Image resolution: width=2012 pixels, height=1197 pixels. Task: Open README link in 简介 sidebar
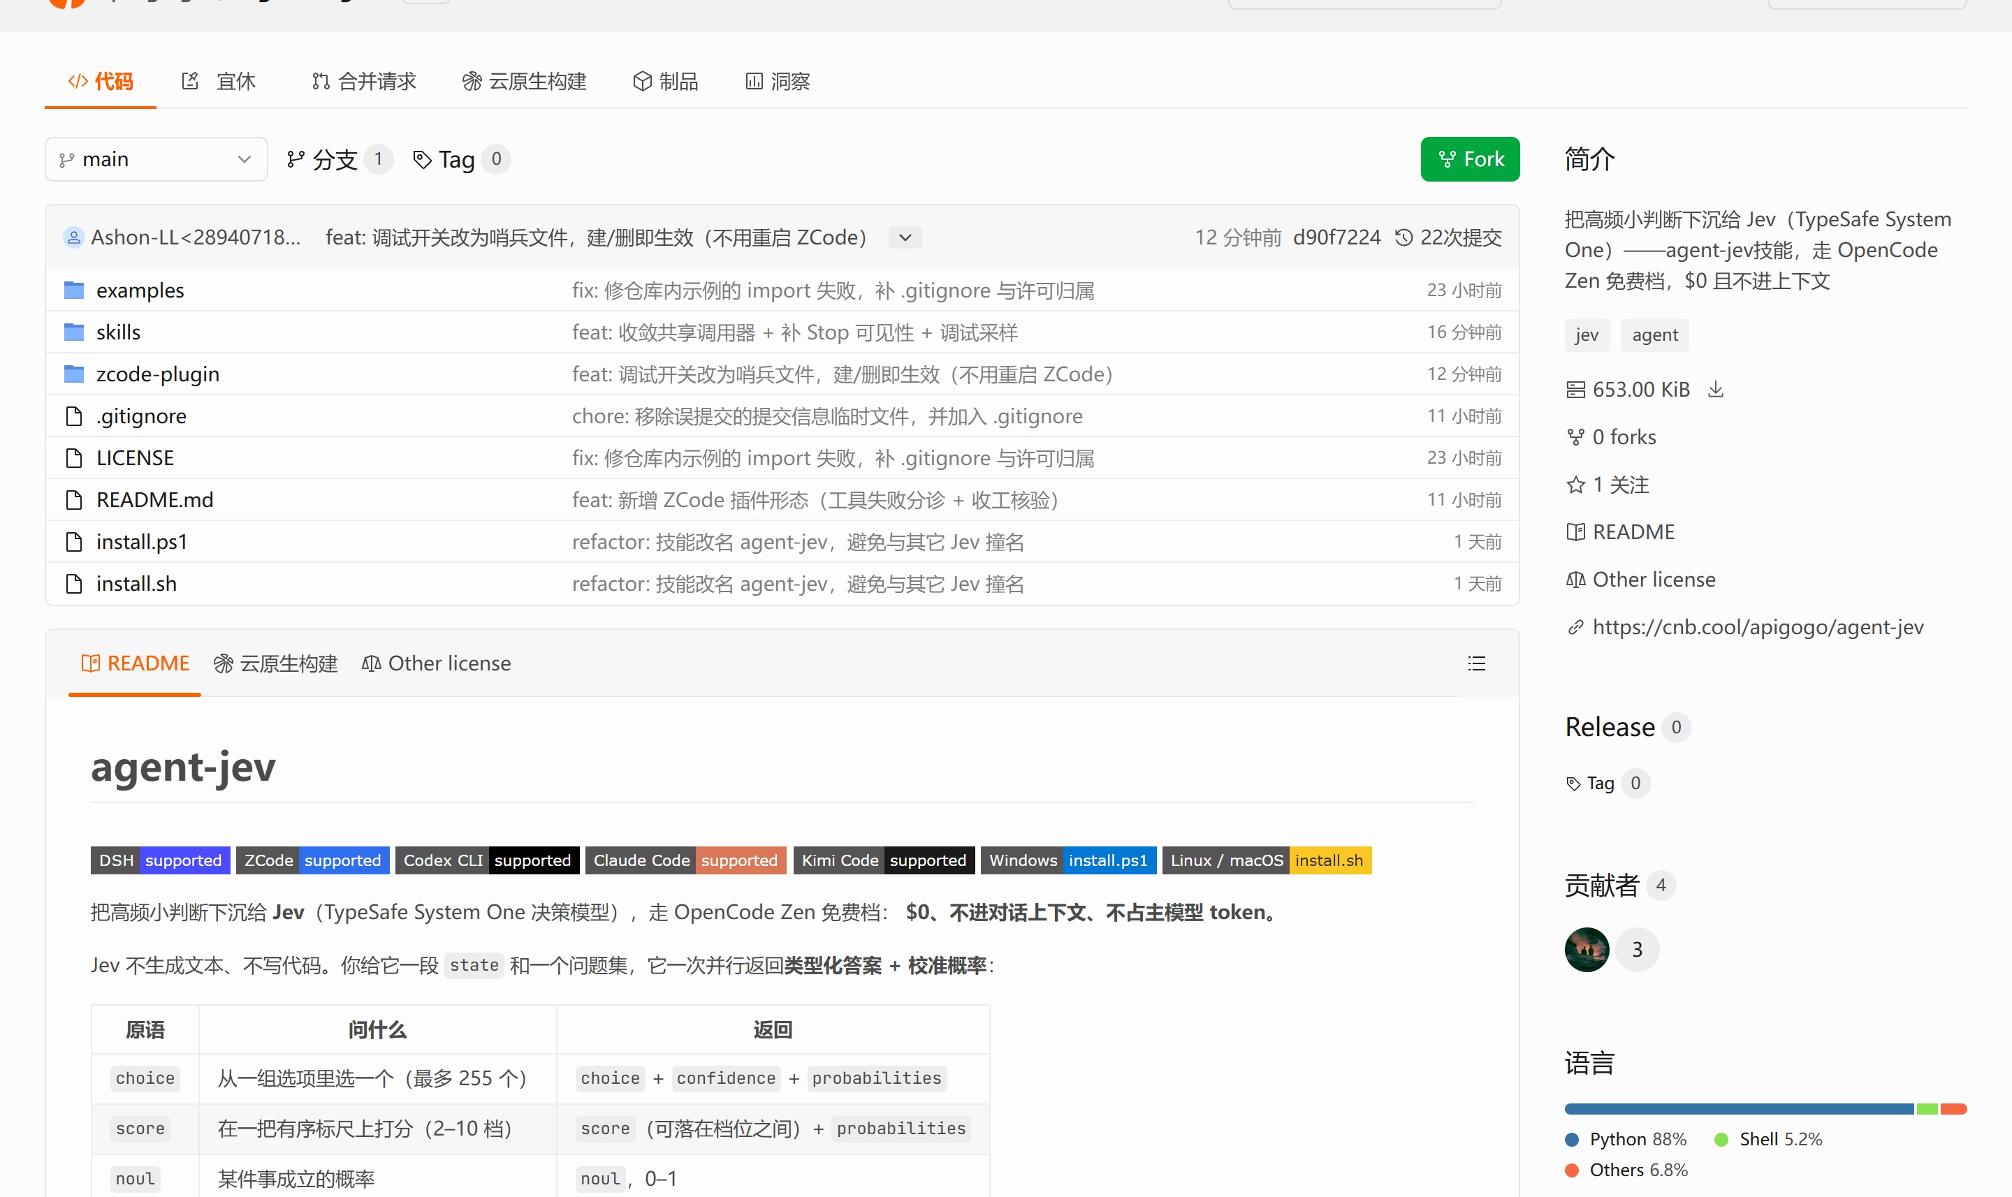1620,531
